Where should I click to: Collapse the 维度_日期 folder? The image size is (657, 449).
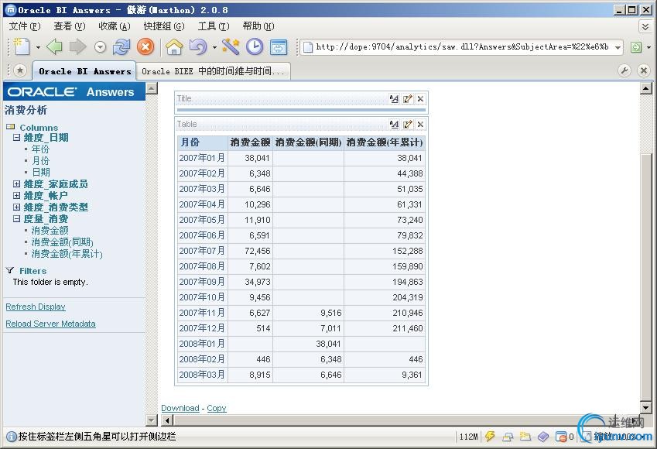click(x=16, y=138)
